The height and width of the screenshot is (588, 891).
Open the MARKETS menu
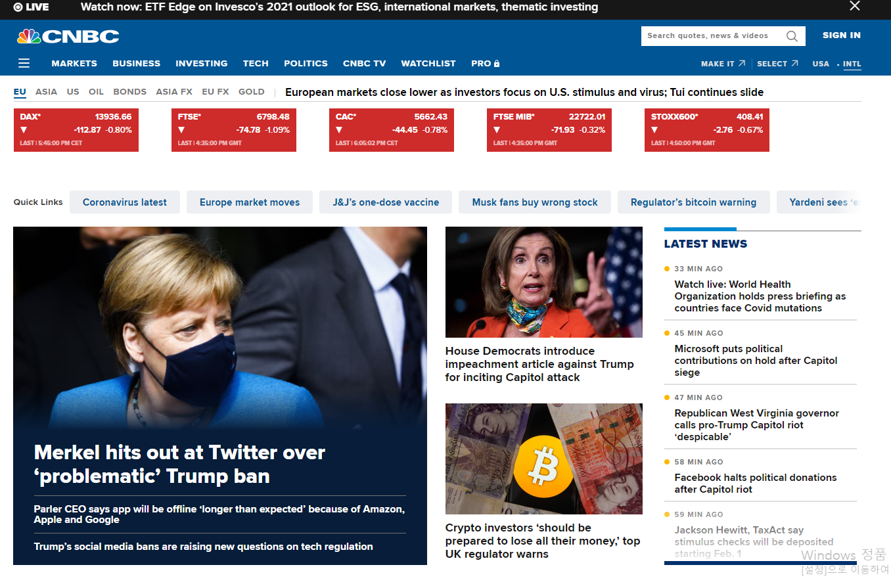(74, 64)
